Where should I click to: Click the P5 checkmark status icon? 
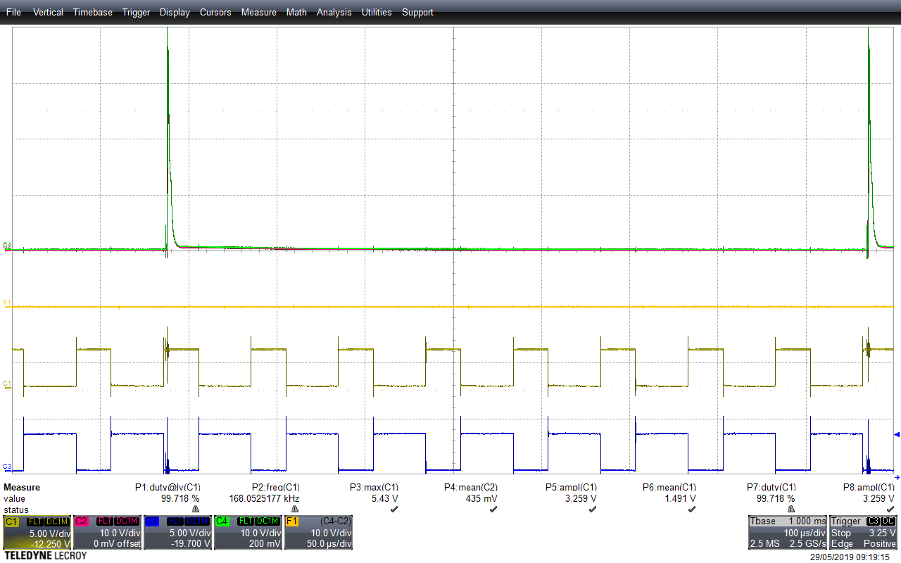pyautogui.click(x=593, y=509)
